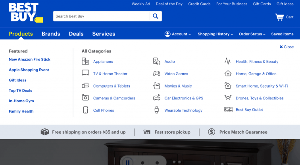
Task: Open Wearable Technology text link
Action: point(183,111)
